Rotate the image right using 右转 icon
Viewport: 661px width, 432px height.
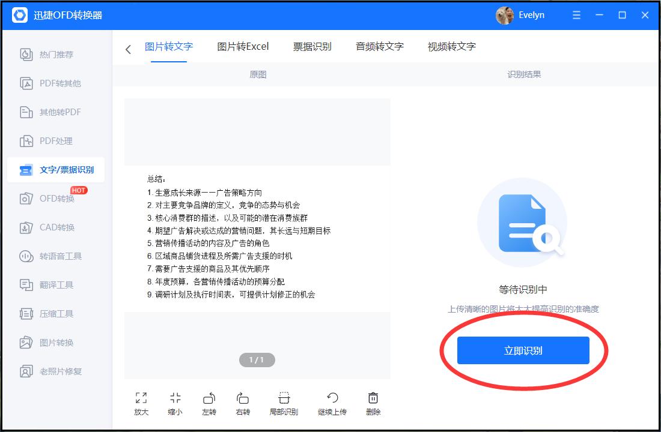point(242,402)
